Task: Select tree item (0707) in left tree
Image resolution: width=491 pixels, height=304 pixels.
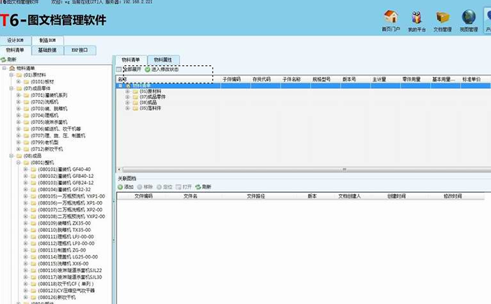Action: [x=58, y=136]
